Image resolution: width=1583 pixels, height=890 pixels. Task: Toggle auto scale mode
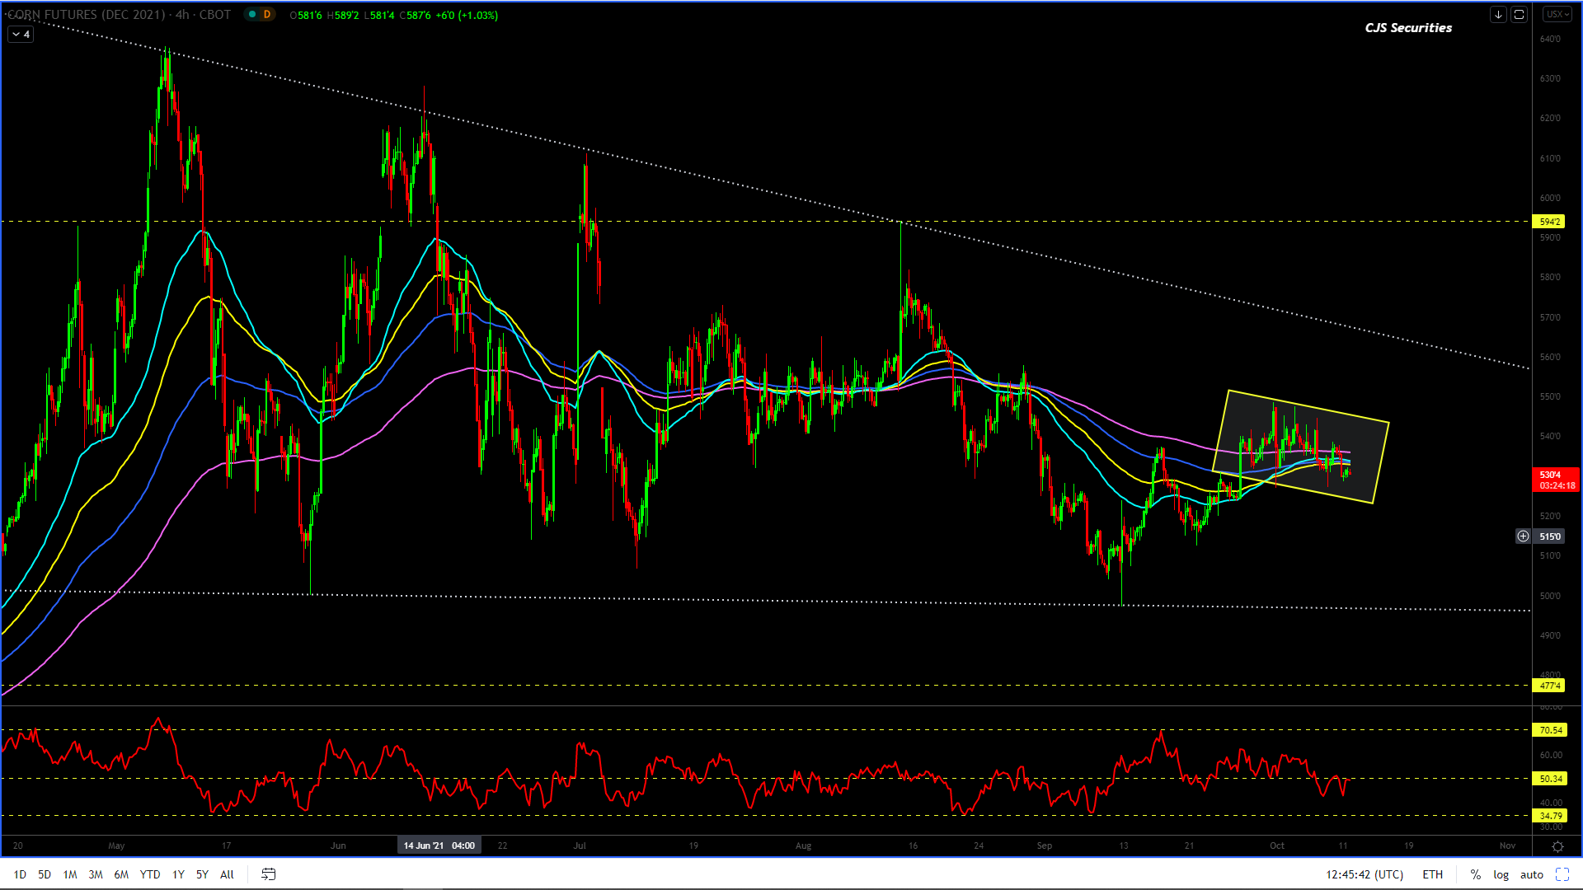[x=1531, y=874]
